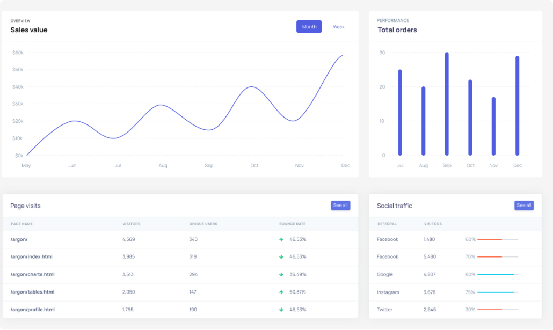Click the Bounce Rate column header
Image resolution: width=553 pixels, height=330 pixels.
click(292, 224)
